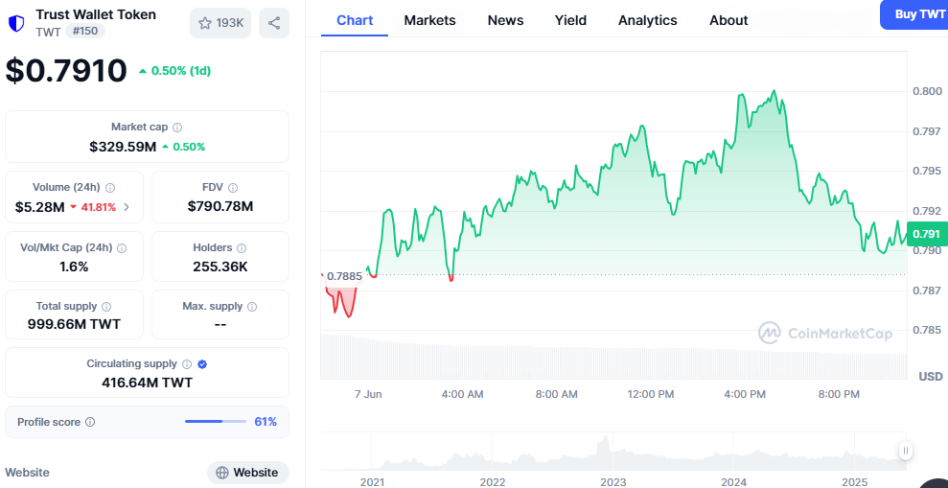The width and height of the screenshot is (948, 488).
Task: Click info icon next to Profile score
Action: pyautogui.click(x=90, y=422)
